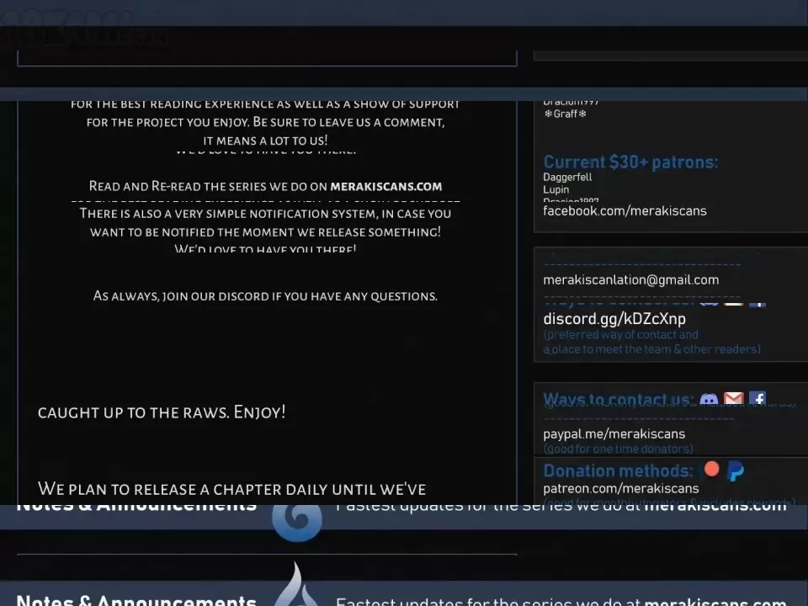Click the blue PayPal logo icon
808x606 pixels.
point(735,471)
